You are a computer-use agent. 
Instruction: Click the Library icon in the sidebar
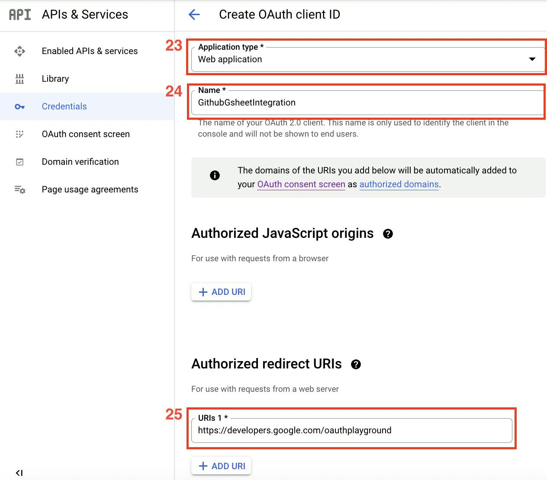tap(20, 79)
